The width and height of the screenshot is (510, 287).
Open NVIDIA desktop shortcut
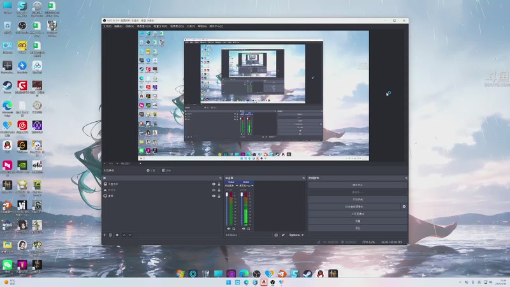click(22, 166)
